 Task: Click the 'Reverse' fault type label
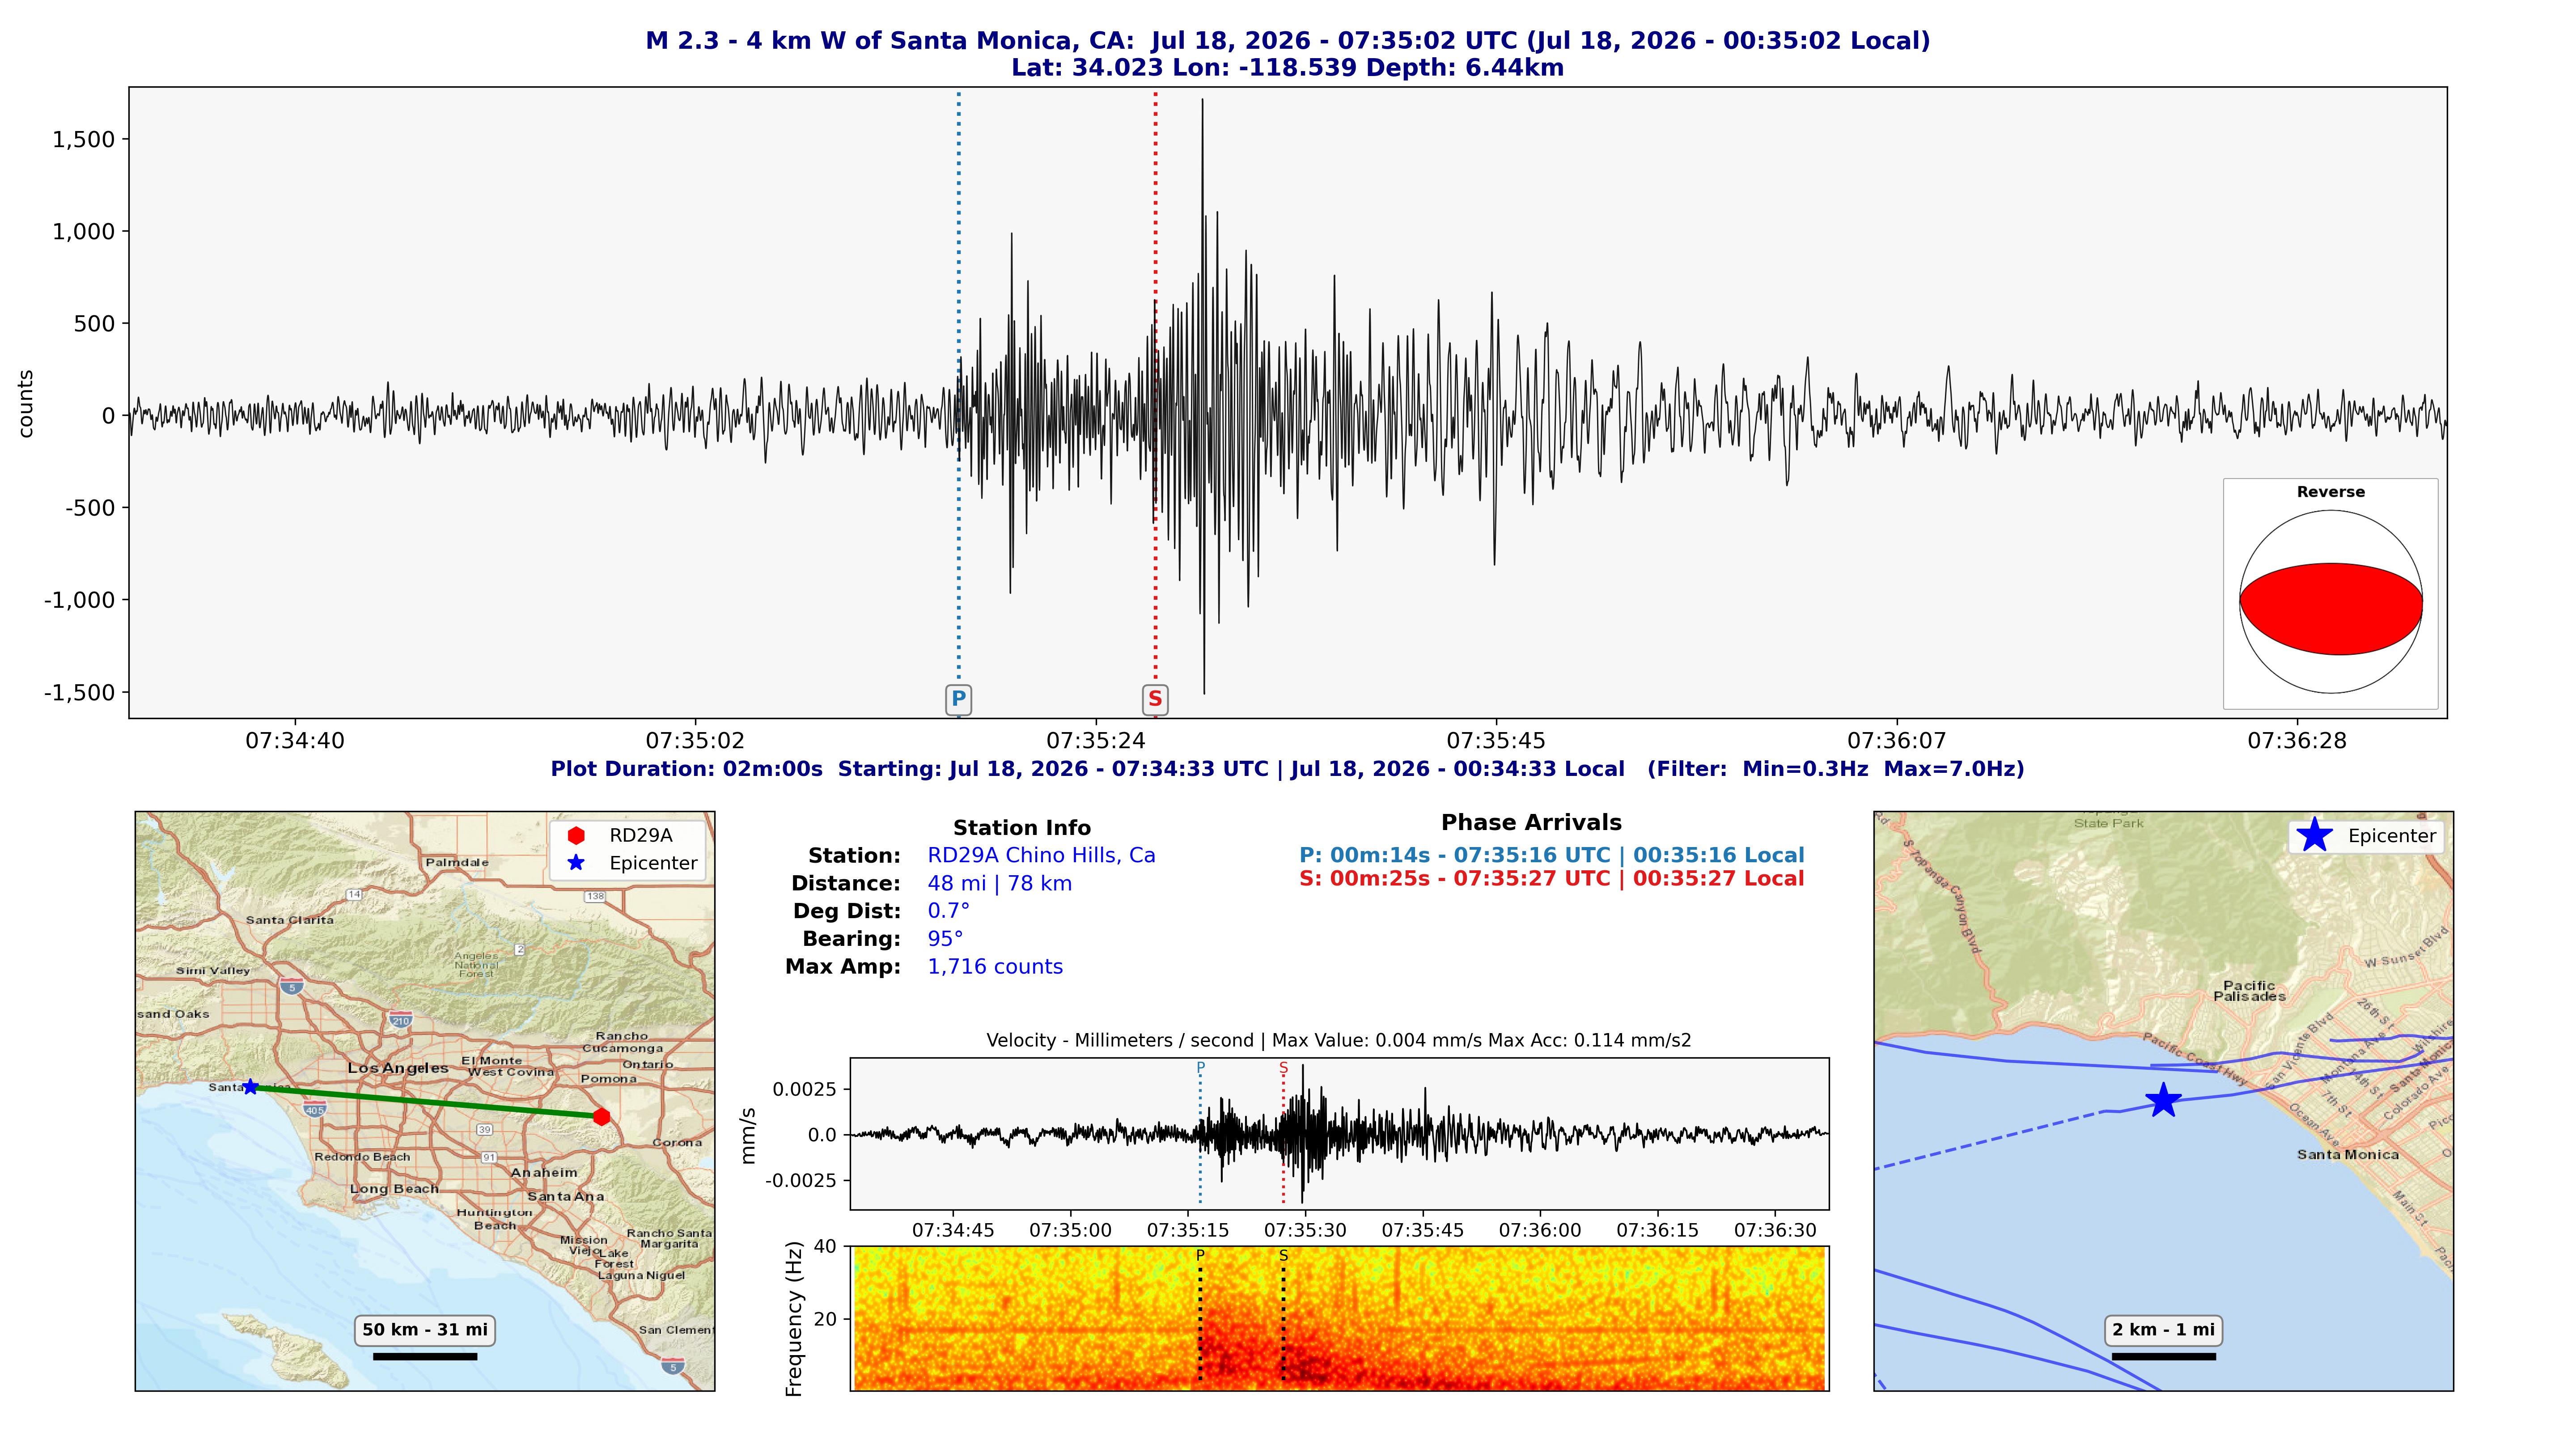(2331, 492)
